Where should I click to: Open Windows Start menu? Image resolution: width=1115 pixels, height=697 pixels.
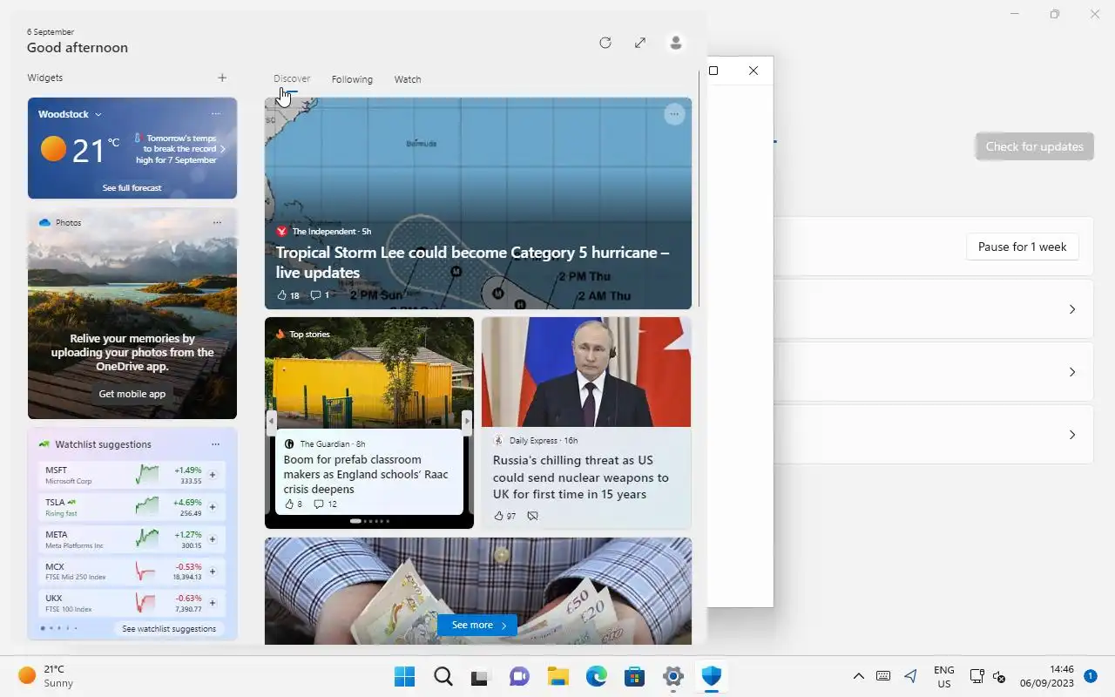404,676
